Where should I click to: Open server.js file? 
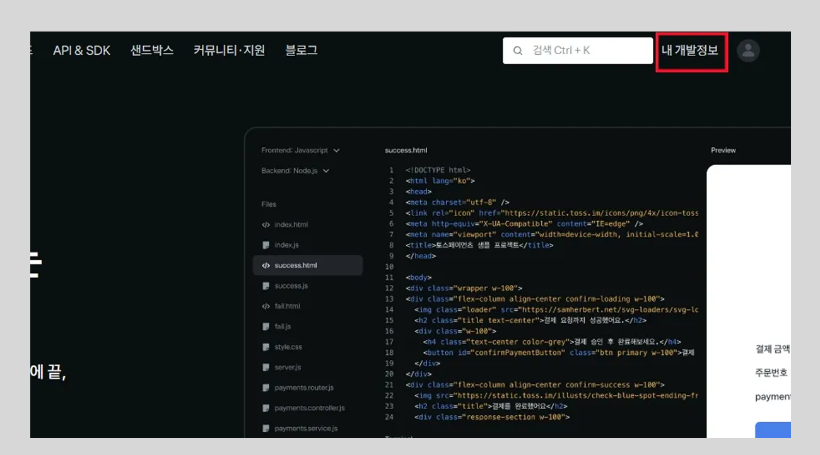[288, 367]
